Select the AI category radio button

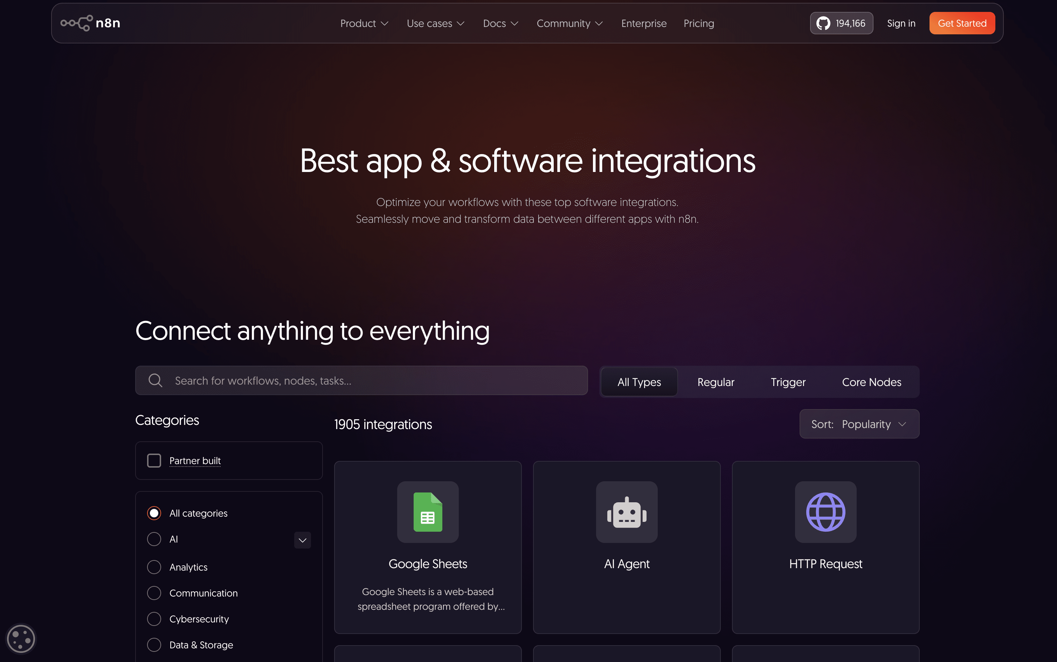154,539
